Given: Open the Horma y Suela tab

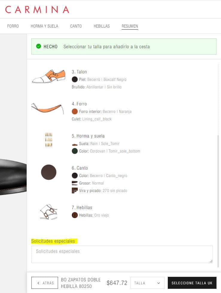Looking at the screenshot, I should [x=44, y=26].
